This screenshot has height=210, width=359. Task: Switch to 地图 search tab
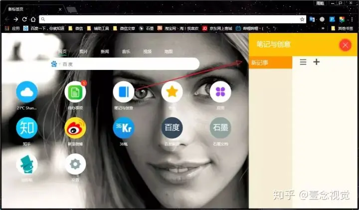[x=169, y=51]
